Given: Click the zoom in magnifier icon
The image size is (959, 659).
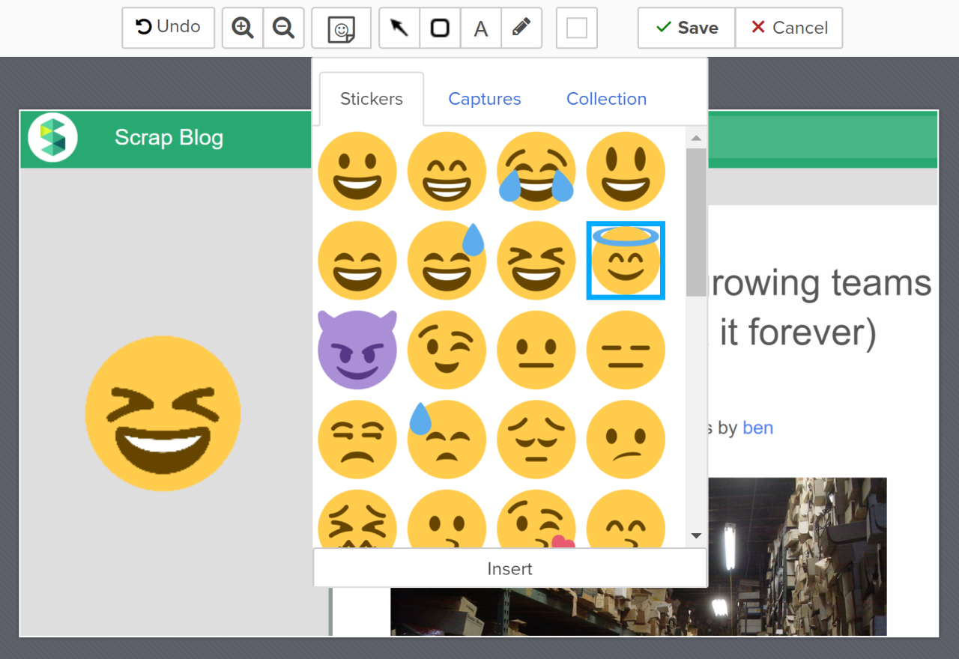Looking at the screenshot, I should 243,28.
